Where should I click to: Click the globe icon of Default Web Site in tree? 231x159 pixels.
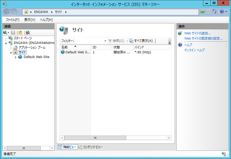tap(20, 57)
